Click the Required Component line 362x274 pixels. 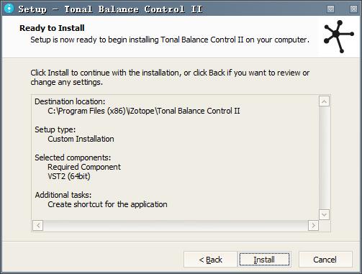84,167
